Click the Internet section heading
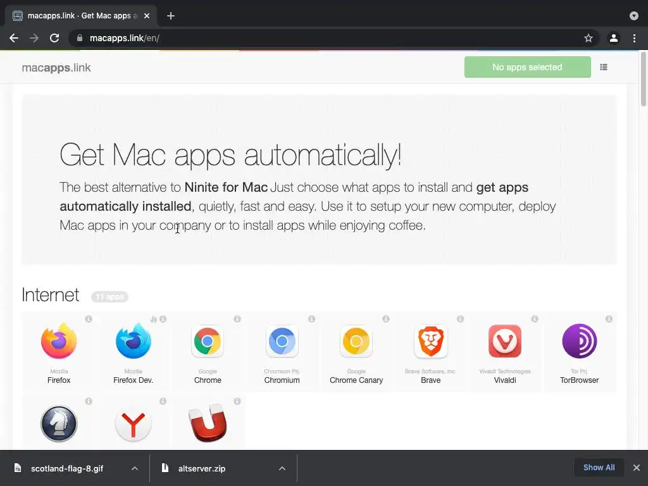648x486 pixels. point(50,295)
